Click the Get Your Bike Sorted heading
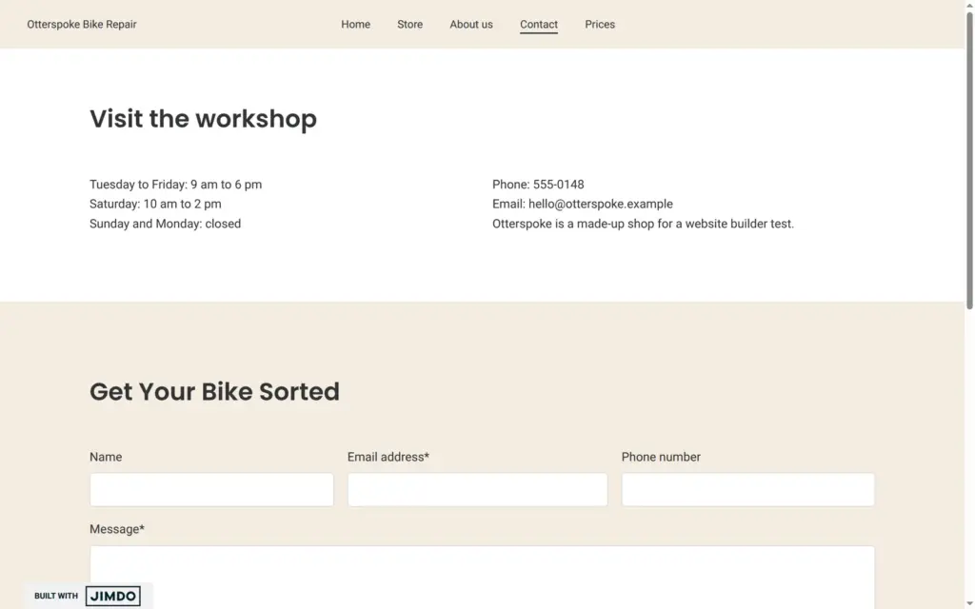The height and width of the screenshot is (609, 975). click(x=214, y=391)
